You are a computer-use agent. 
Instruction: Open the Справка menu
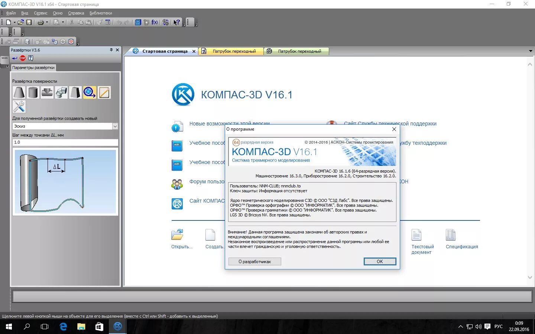tap(76, 13)
